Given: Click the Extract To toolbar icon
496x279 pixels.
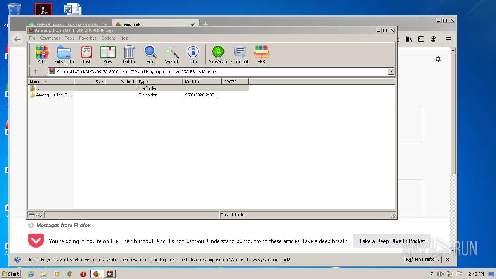Looking at the screenshot, I should [x=64, y=54].
